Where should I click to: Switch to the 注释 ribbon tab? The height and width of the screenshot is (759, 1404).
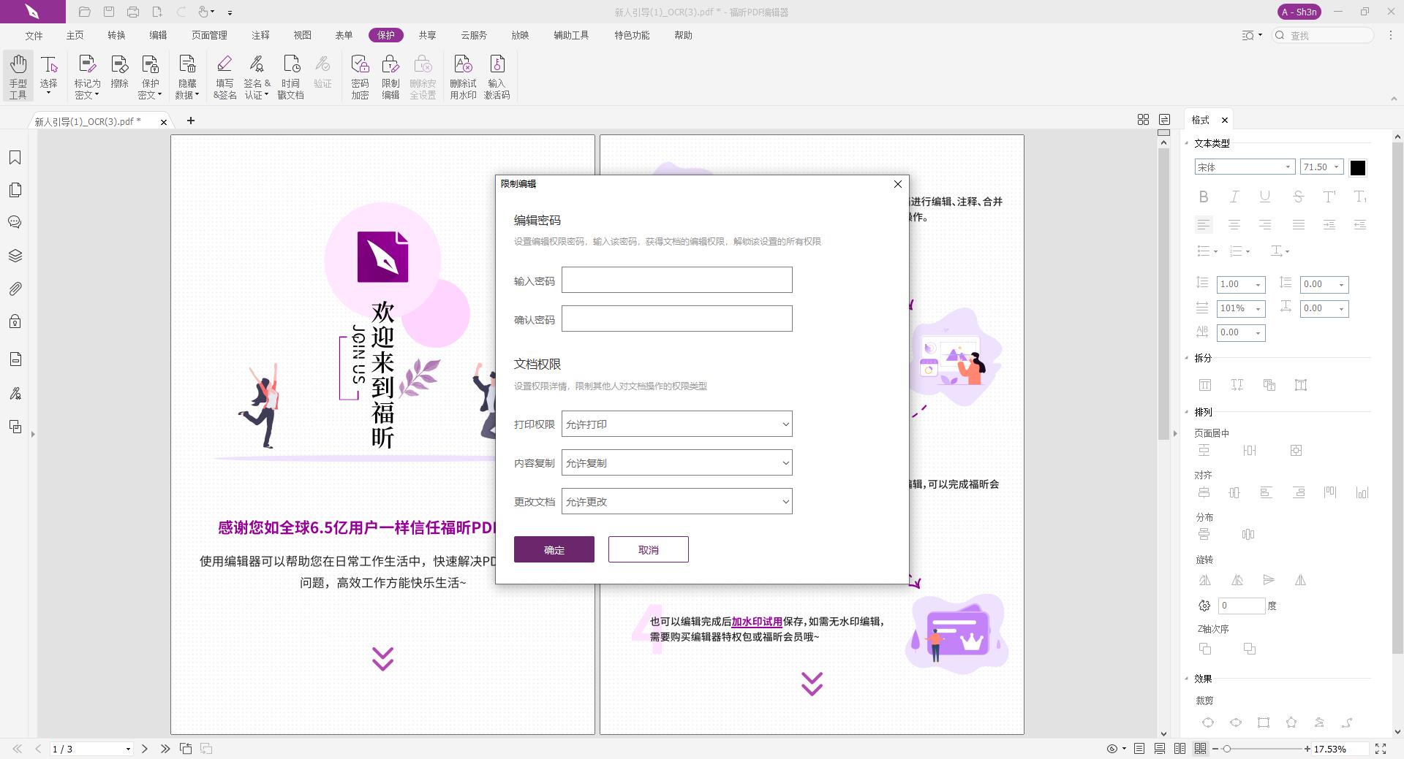point(260,34)
